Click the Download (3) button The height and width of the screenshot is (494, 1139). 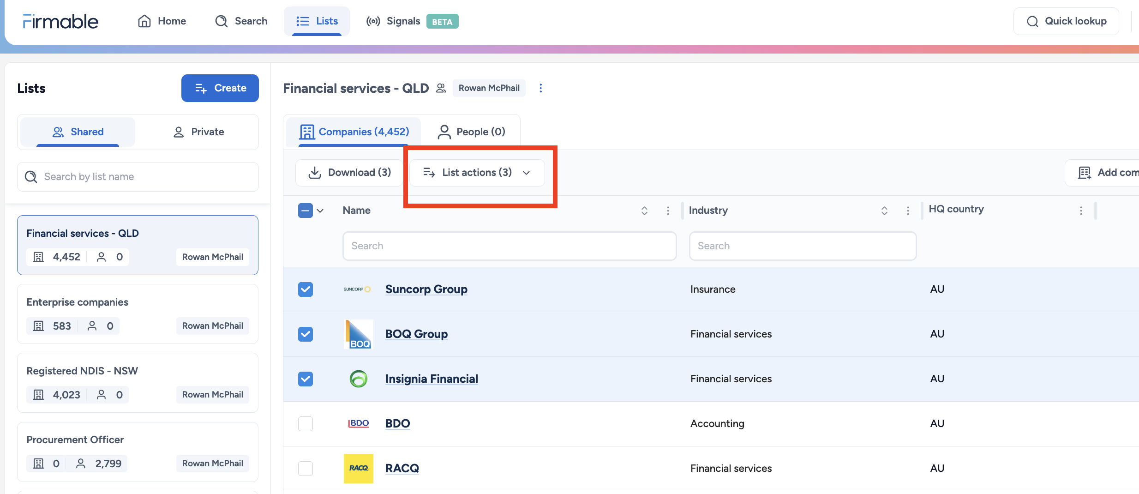tap(349, 173)
